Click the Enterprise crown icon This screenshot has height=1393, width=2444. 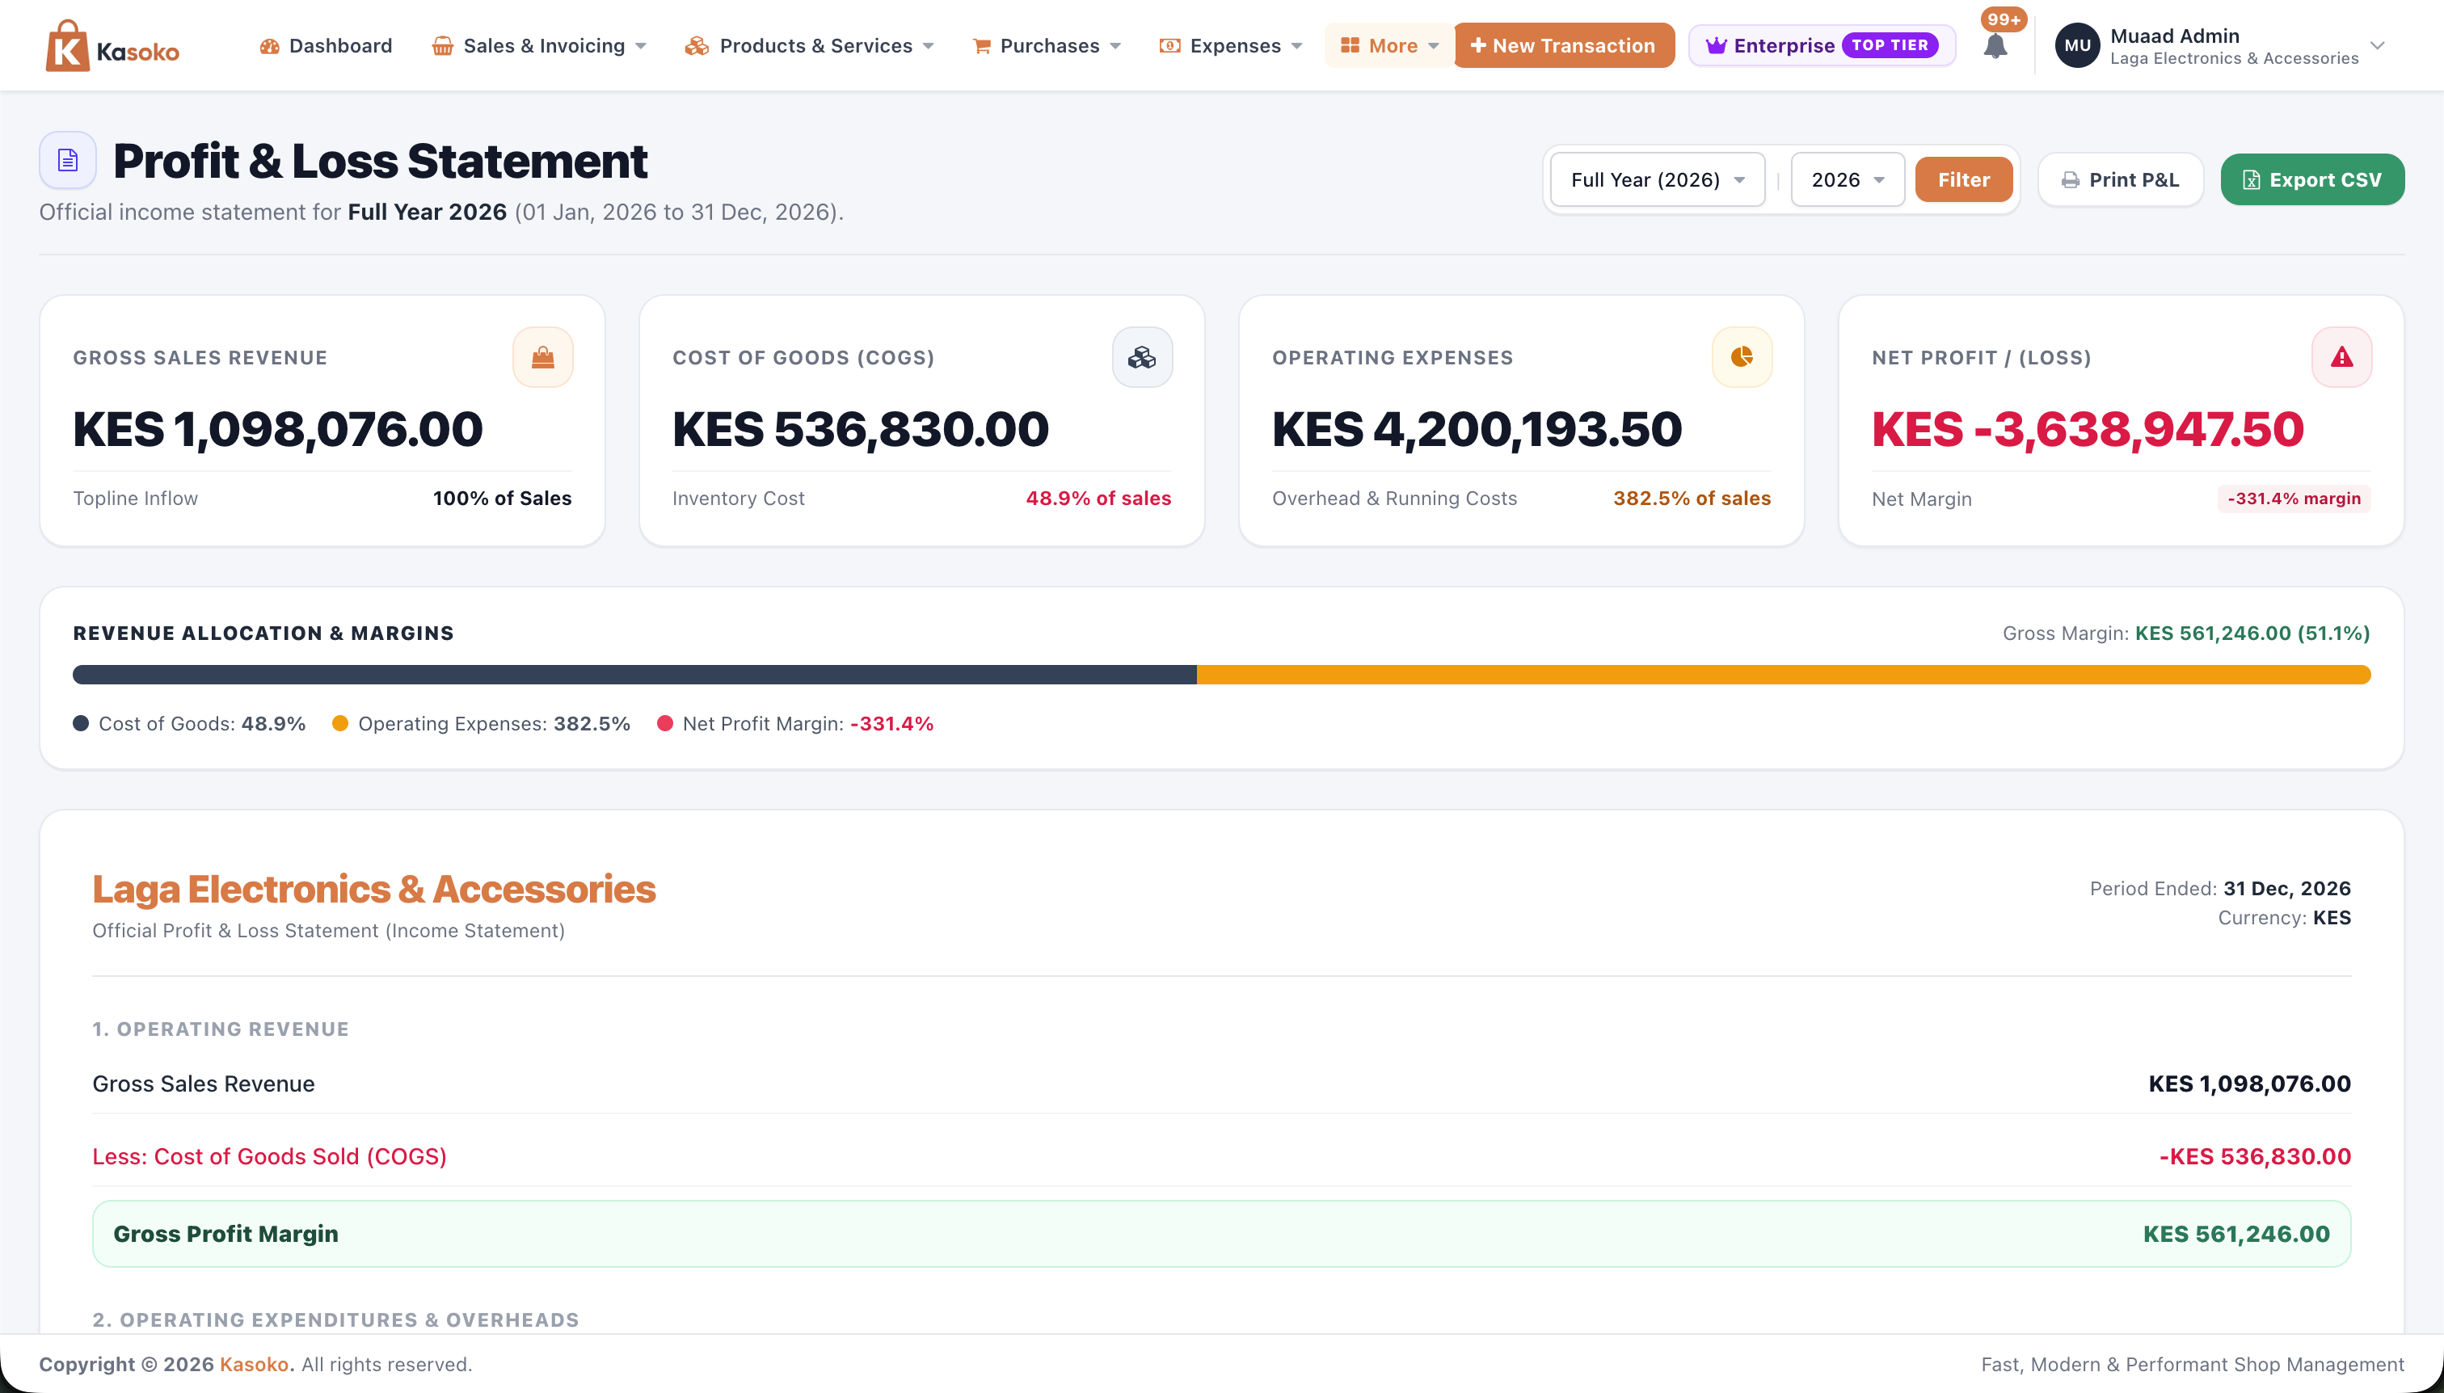1717,46
